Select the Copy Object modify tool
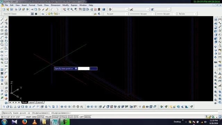 [6, 23]
